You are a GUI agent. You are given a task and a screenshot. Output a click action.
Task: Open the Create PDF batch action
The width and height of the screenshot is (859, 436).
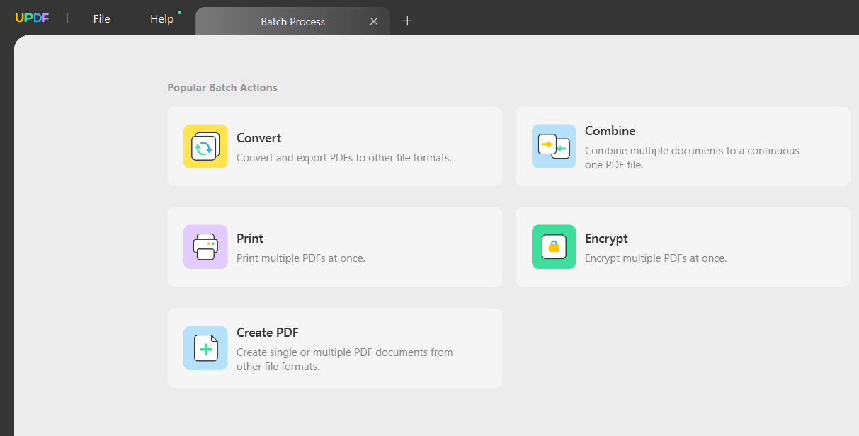pyautogui.click(x=334, y=348)
